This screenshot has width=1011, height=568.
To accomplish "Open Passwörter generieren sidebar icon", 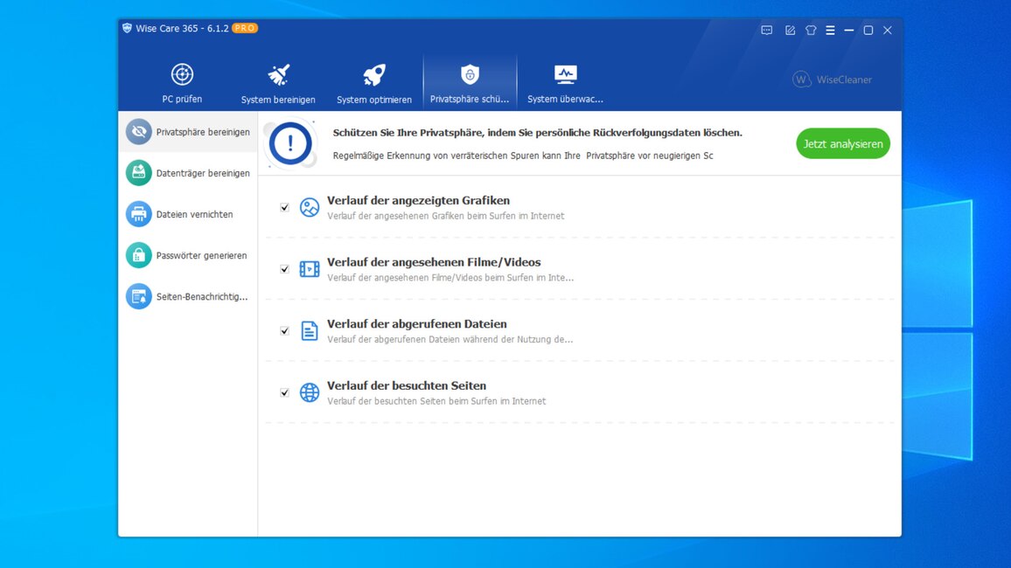I will [138, 255].
